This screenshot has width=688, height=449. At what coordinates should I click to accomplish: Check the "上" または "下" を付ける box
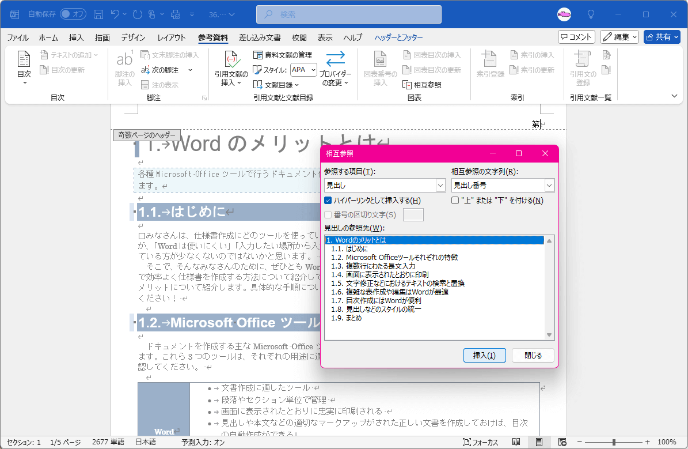[x=455, y=201]
